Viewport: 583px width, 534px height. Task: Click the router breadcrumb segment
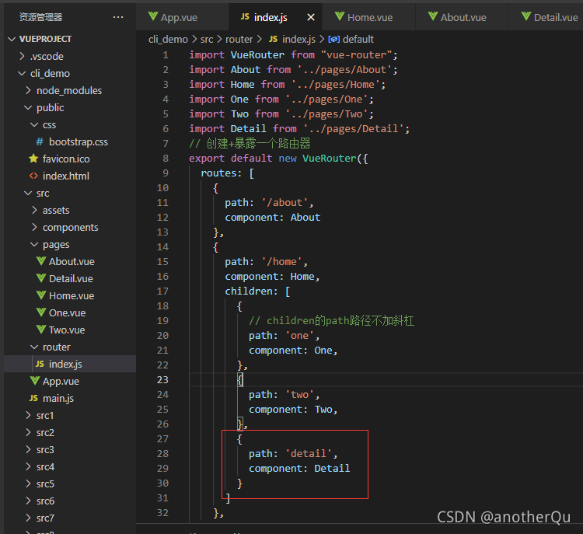239,39
